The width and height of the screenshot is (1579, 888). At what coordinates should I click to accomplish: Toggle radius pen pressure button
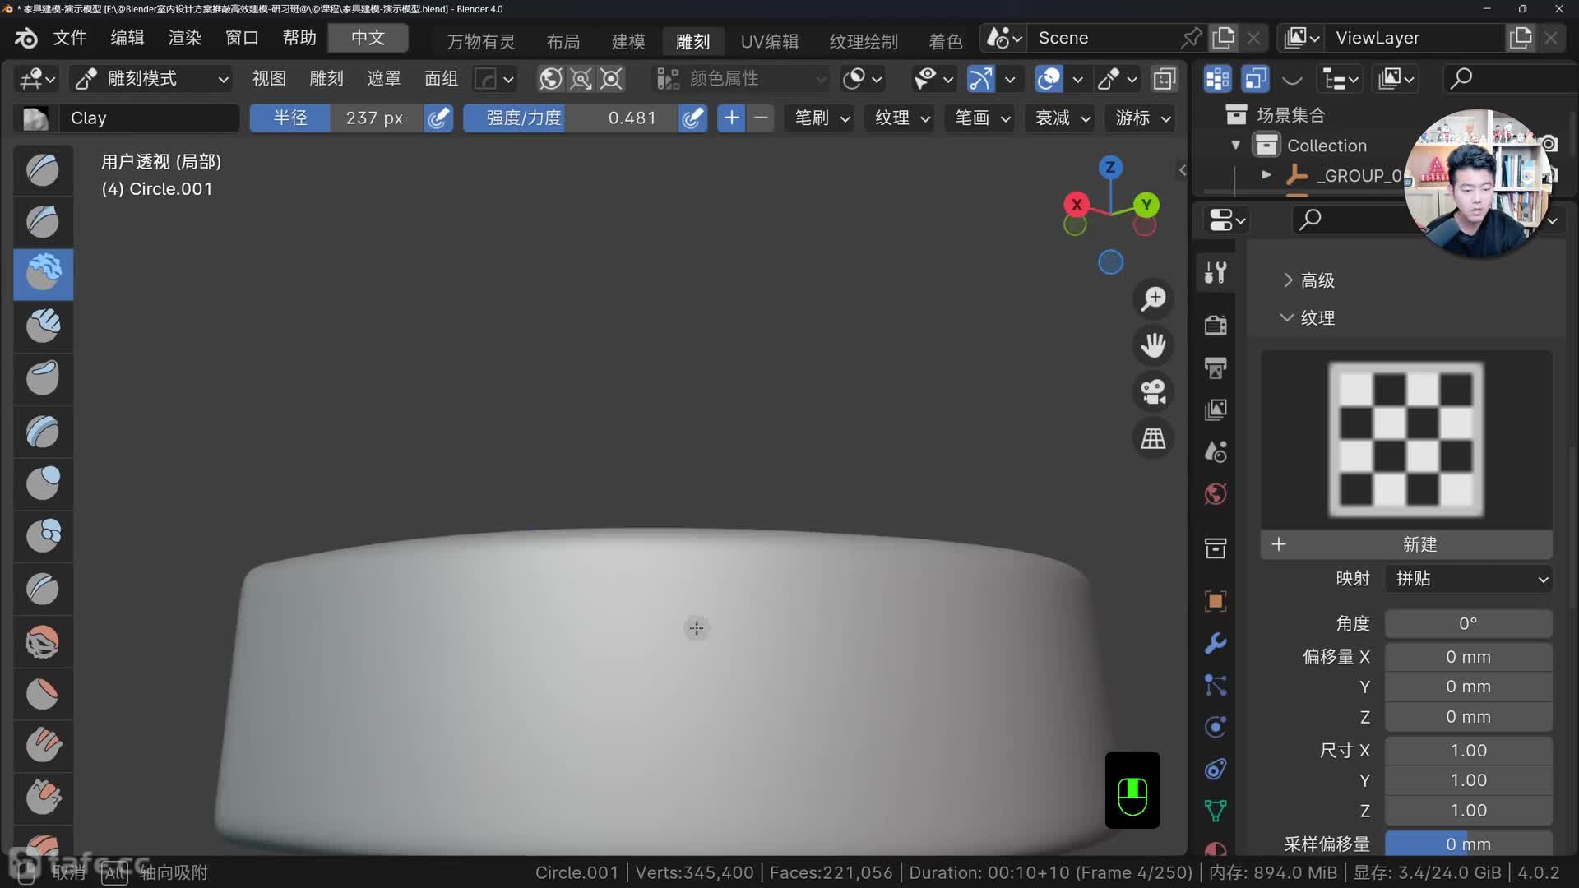pos(439,118)
